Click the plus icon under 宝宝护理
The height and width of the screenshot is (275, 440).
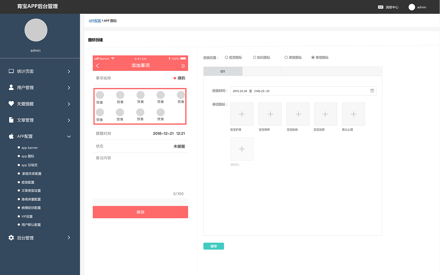[x=242, y=114]
